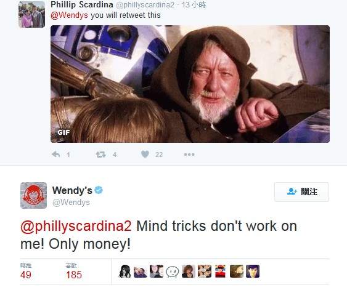Click the @Wendys mention in the tweet
This screenshot has width=347, height=290.
pyautogui.click(x=69, y=15)
